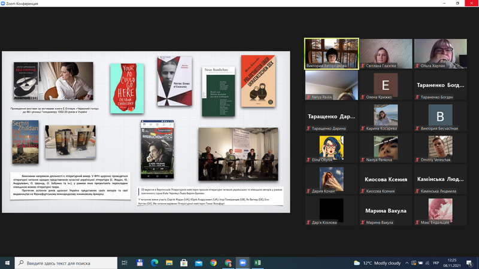Open the weather widget showing Mostly cloudy
The height and width of the screenshot is (269, 479).
[x=377, y=263]
